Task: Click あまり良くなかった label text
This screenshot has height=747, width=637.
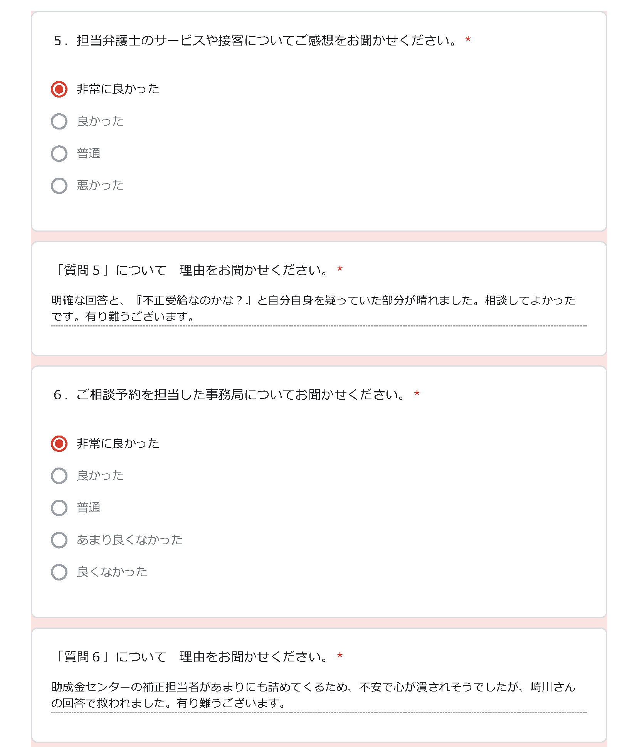Action: [x=130, y=540]
